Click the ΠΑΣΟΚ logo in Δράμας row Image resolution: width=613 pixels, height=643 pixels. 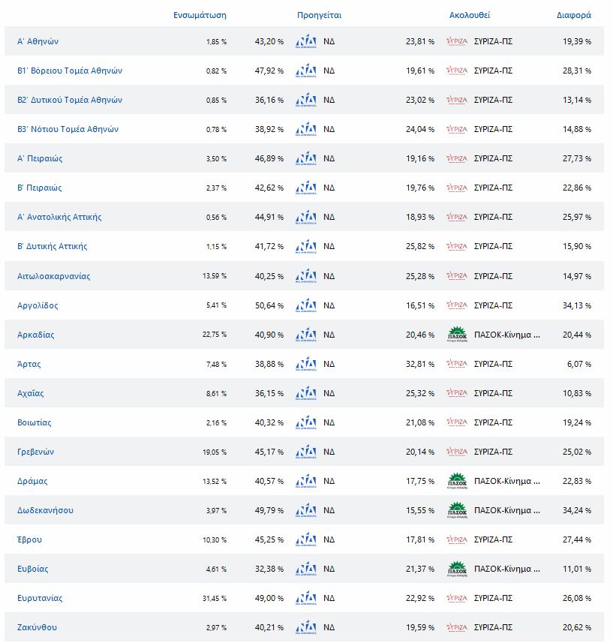pos(456,481)
